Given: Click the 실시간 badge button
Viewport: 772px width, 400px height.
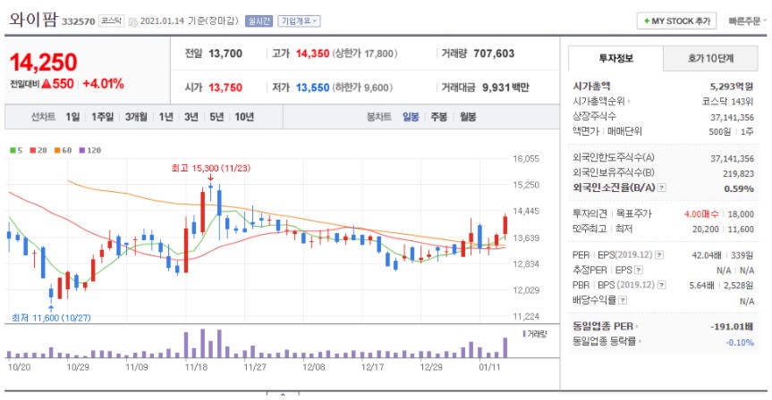Looking at the screenshot, I should coord(259,21).
